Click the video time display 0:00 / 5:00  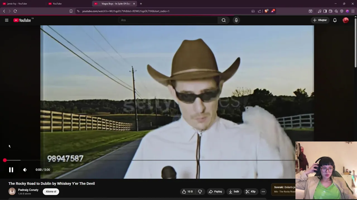point(43,170)
